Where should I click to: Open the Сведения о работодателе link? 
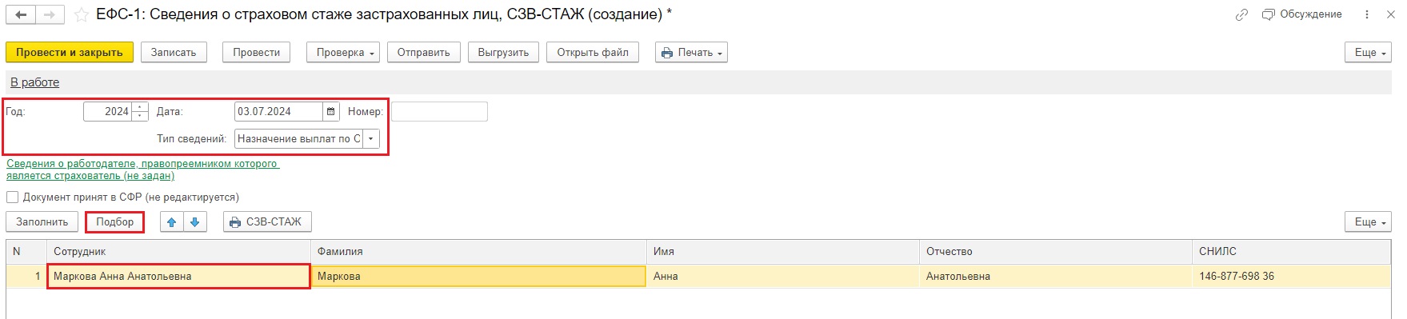(142, 169)
